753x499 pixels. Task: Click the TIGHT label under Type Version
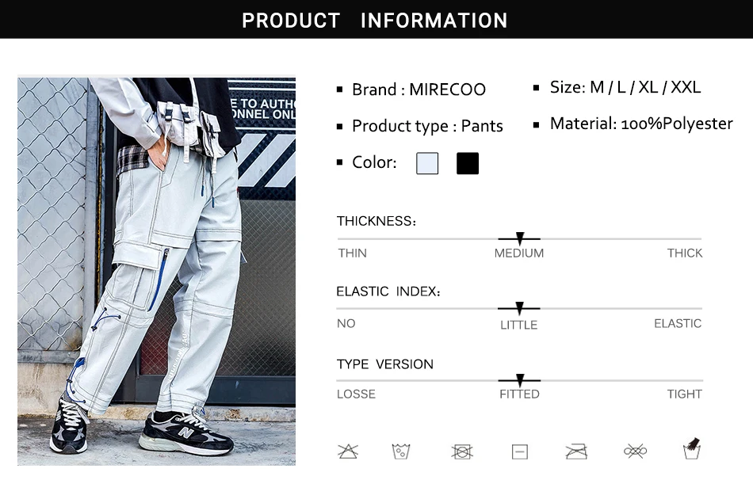pos(684,394)
